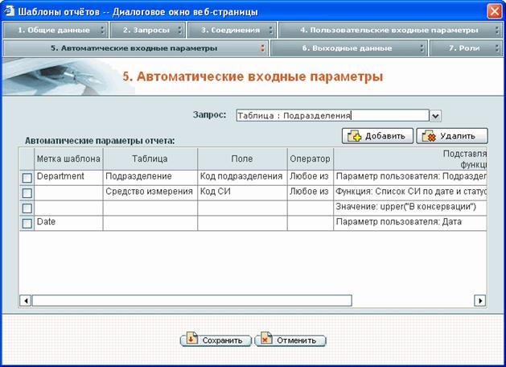Select Значение: upper("В консервации") cell
The height and width of the screenshot is (367, 506).
410,208
